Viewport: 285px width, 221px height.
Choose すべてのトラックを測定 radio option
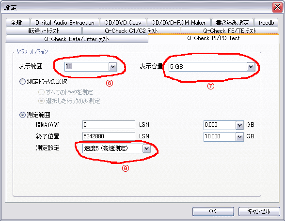pos(41,92)
